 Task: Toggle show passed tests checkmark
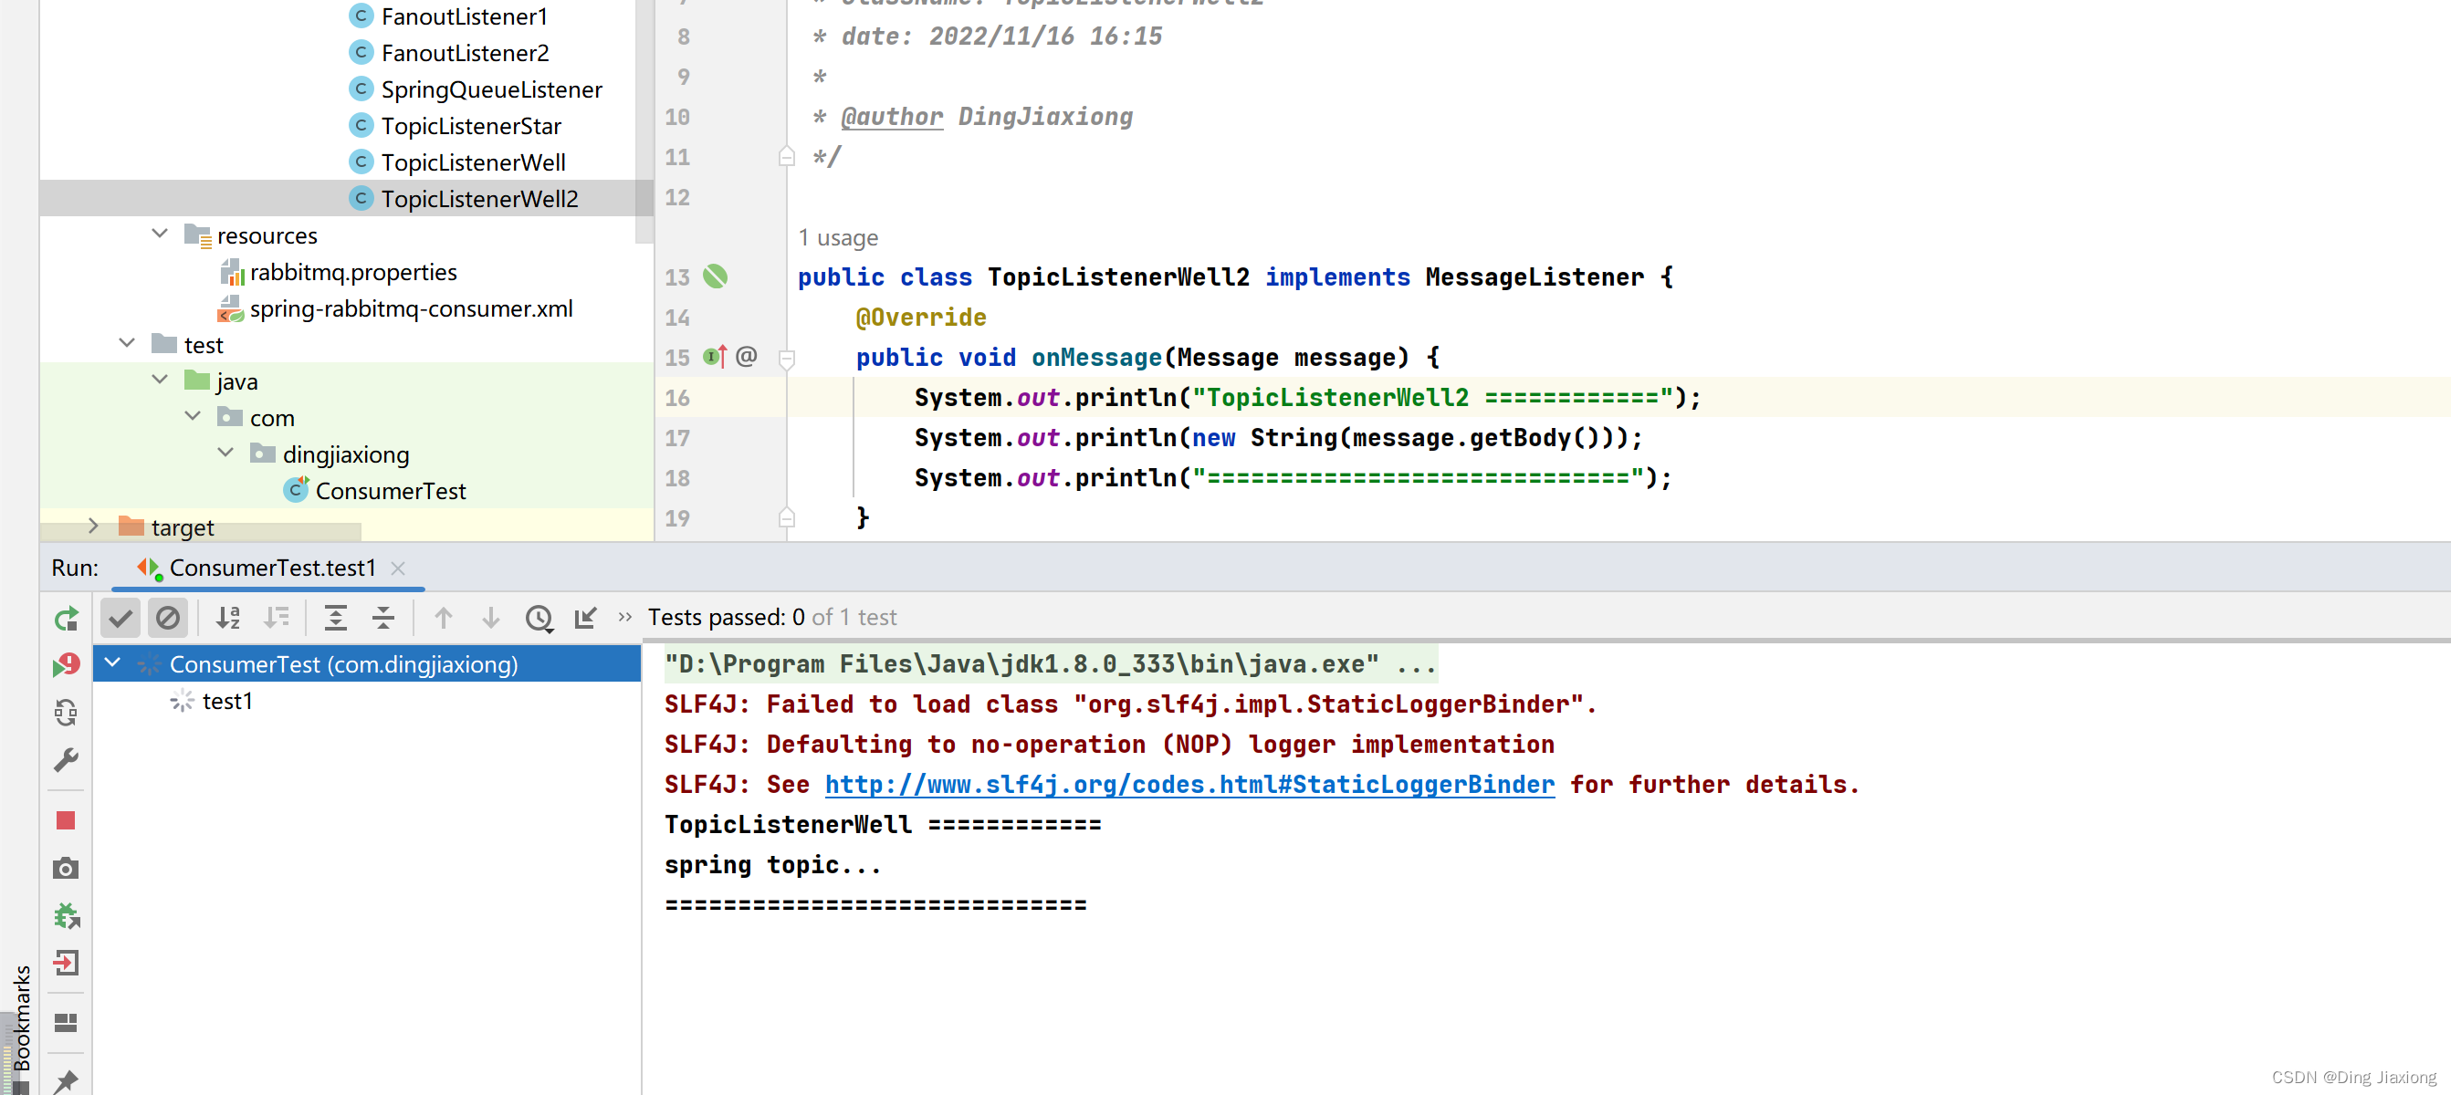pyautogui.click(x=120, y=619)
